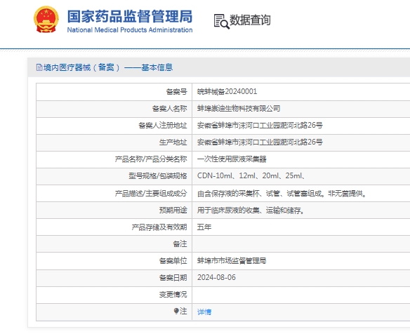Image resolution: width=410 pixels, height=334 pixels.
Task: Click the 型号规格/包装规格 label
Action: [158, 175]
